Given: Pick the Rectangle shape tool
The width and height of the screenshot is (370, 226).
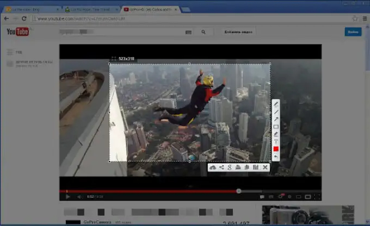Looking at the screenshot, I should [276, 127].
